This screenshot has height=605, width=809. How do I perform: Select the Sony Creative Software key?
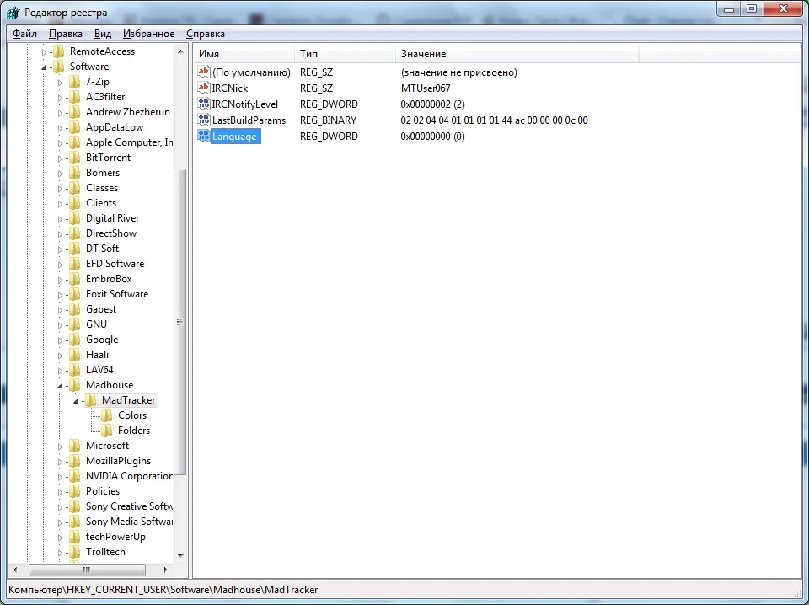click(x=129, y=506)
